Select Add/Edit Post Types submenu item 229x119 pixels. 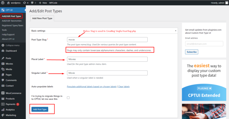click(x=12, y=16)
